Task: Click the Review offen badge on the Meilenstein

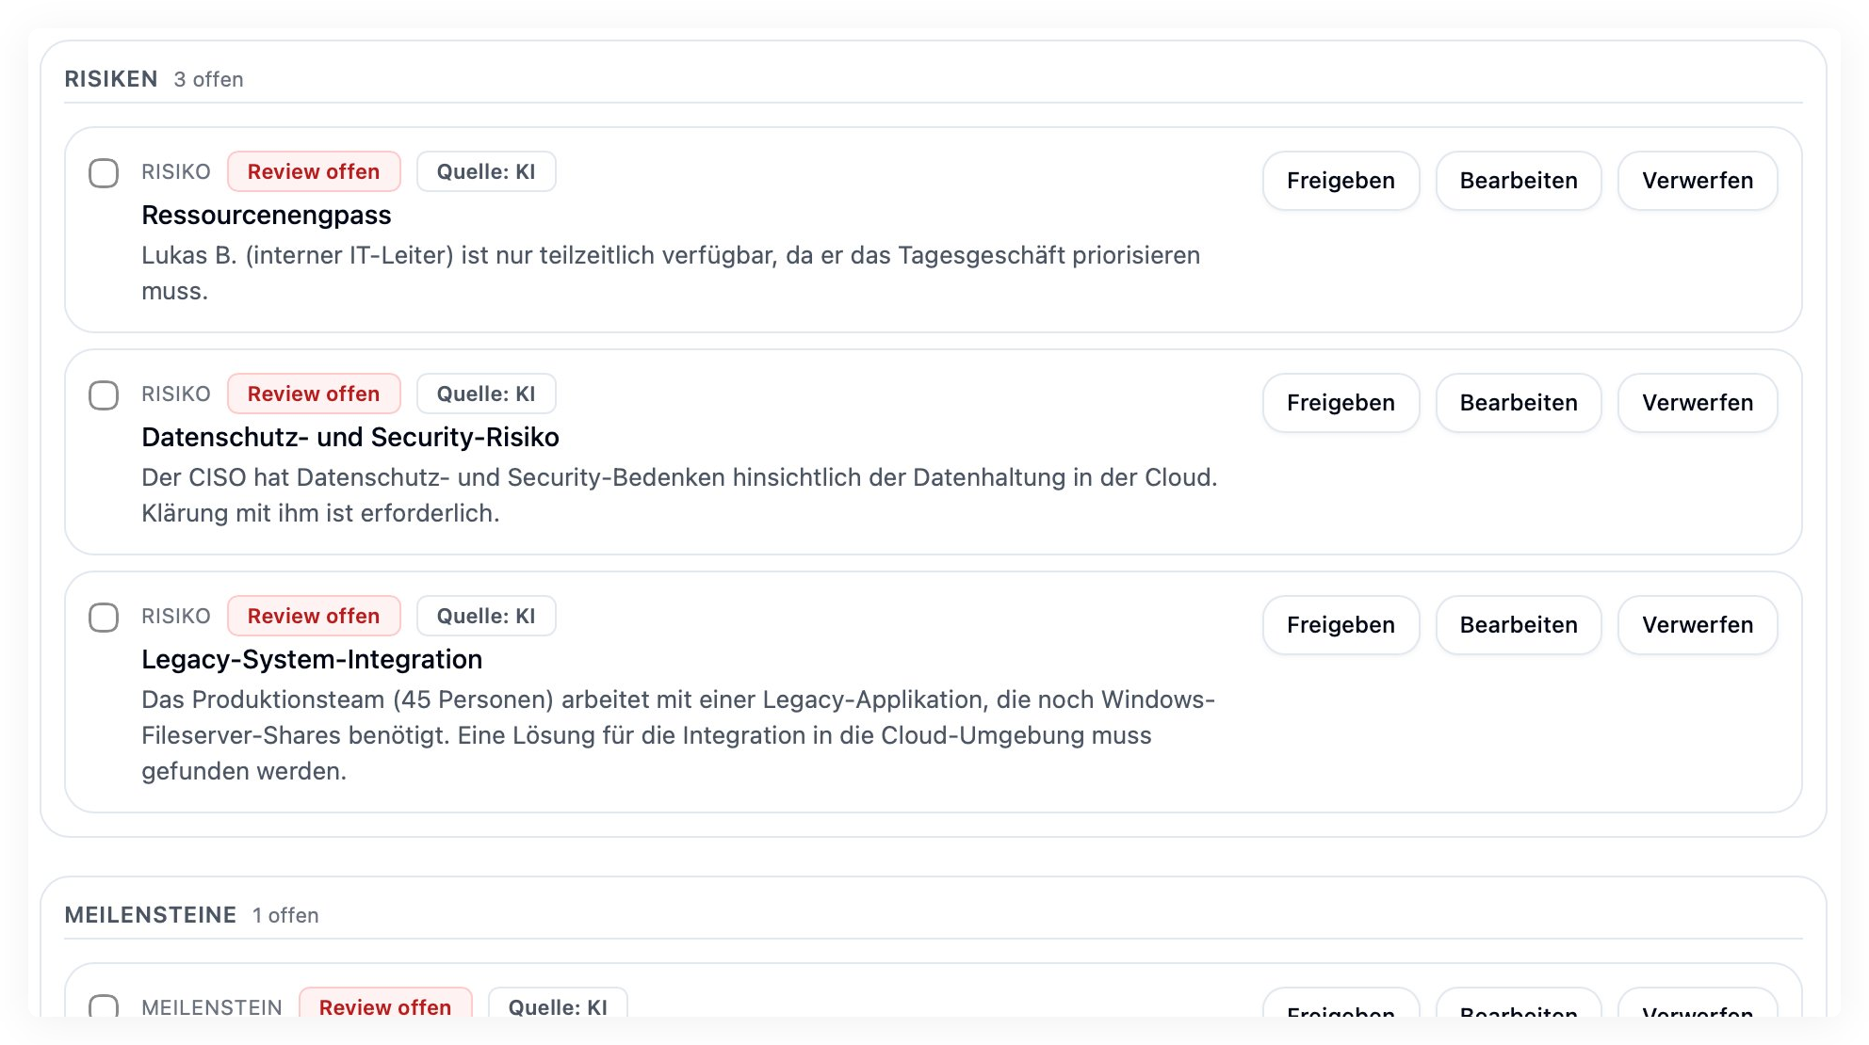Action: coord(384,1007)
